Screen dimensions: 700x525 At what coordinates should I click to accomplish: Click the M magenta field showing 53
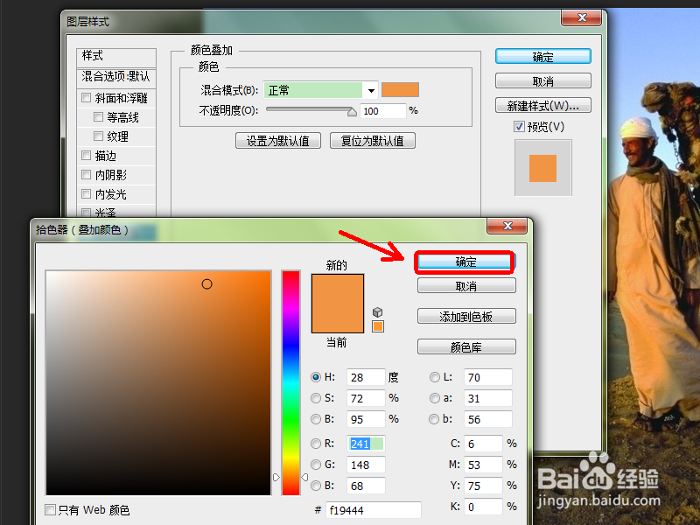click(x=483, y=465)
